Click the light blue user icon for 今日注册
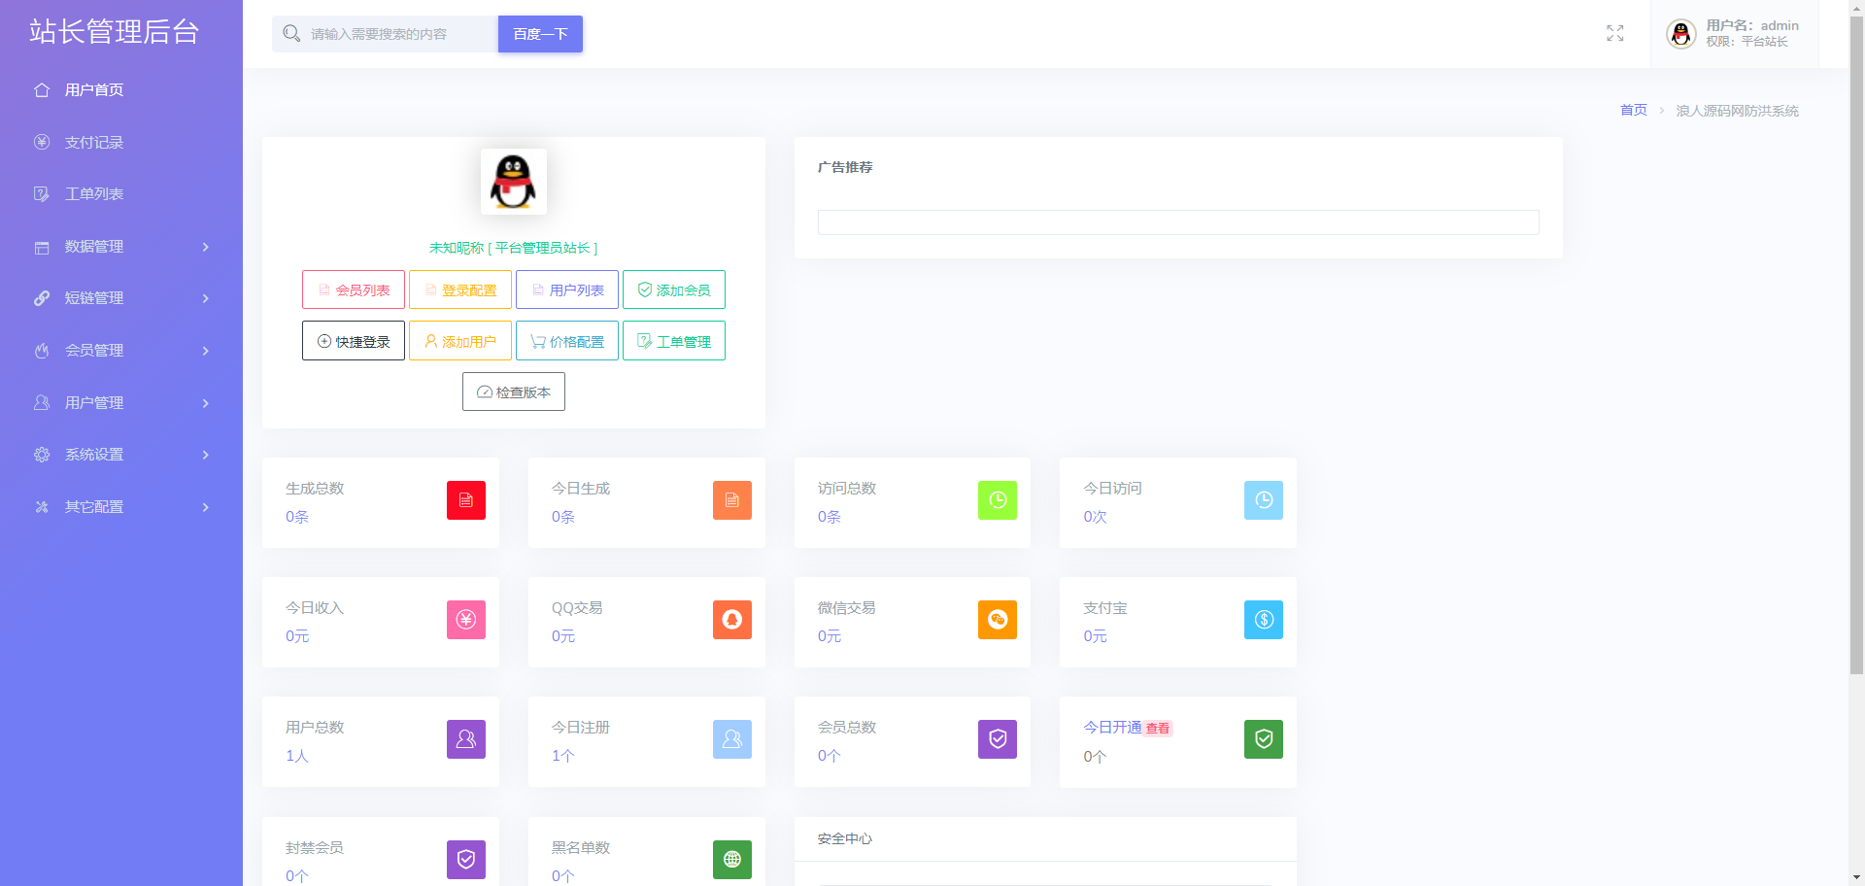The image size is (1865, 886). pos(732,739)
